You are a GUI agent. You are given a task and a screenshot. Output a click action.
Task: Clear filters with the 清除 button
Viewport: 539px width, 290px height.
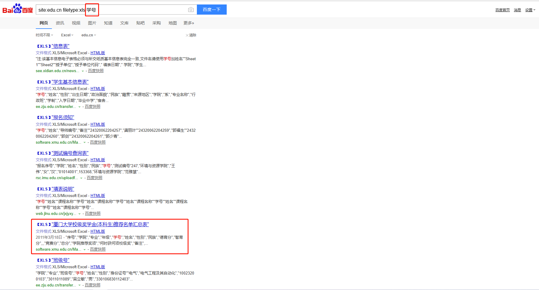point(191,35)
